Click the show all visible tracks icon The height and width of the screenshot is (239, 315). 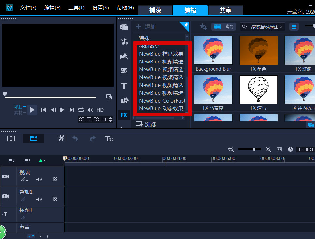coord(11,161)
